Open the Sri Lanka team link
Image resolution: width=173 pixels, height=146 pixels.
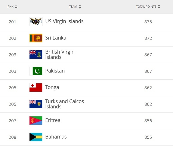(56, 38)
